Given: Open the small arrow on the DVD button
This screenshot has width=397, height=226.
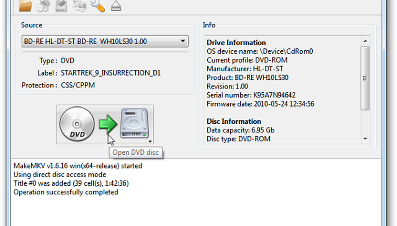Looking at the screenshot, I should point(150,142).
